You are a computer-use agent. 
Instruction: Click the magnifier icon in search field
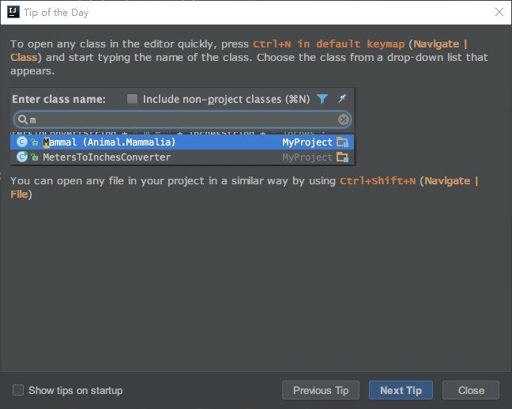tap(23, 119)
